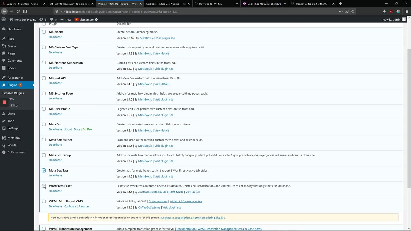Collapse the admin sidebar menu
Screen dimensions: 411x231
(17, 152)
